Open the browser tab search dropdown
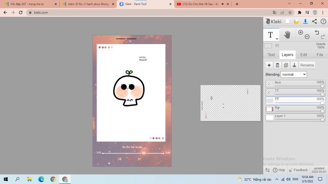This screenshot has width=328, height=184. (x=289, y=4)
